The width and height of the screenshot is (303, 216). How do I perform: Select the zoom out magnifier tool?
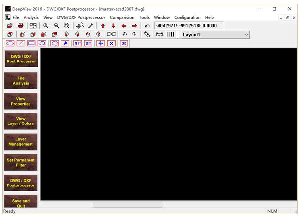click(x=56, y=26)
